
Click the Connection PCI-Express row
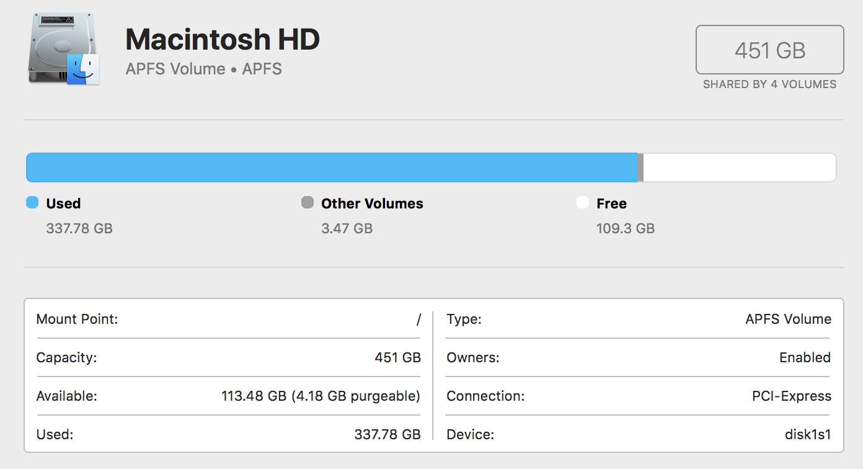[x=638, y=396]
